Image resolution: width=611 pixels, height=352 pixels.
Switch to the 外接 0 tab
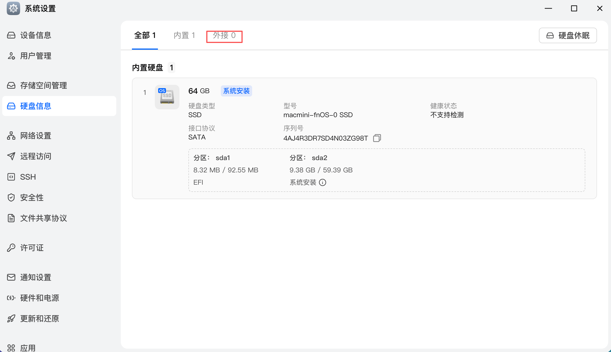(224, 36)
